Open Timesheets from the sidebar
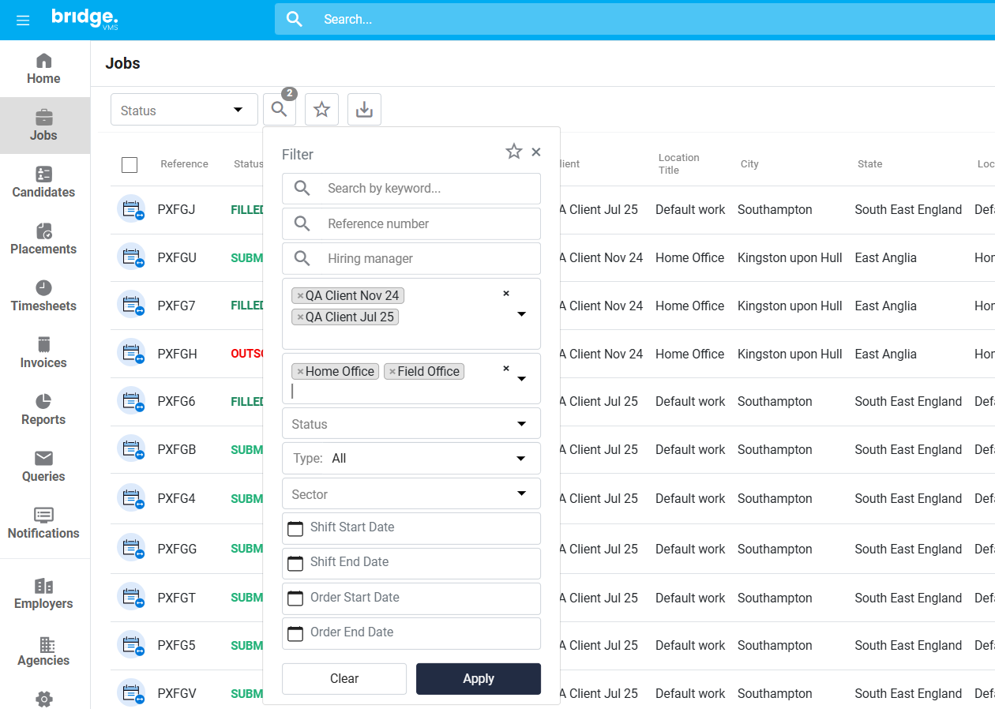Screen dimensions: 995x709 coord(44,296)
